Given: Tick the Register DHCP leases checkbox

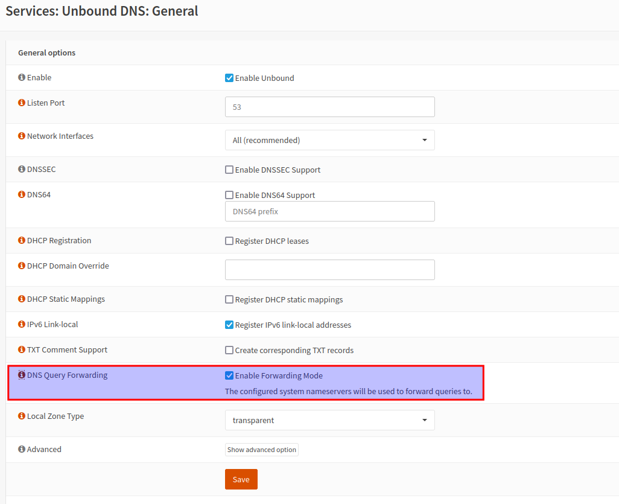Looking at the screenshot, I should [x=229, y=241].
